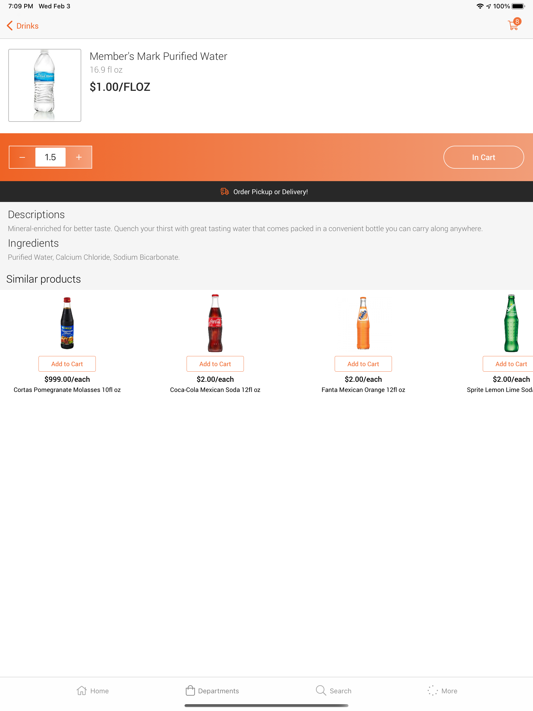The image size is (533, 711).
Task: Increase quantity with the plus button
Action: coord(79,157)
